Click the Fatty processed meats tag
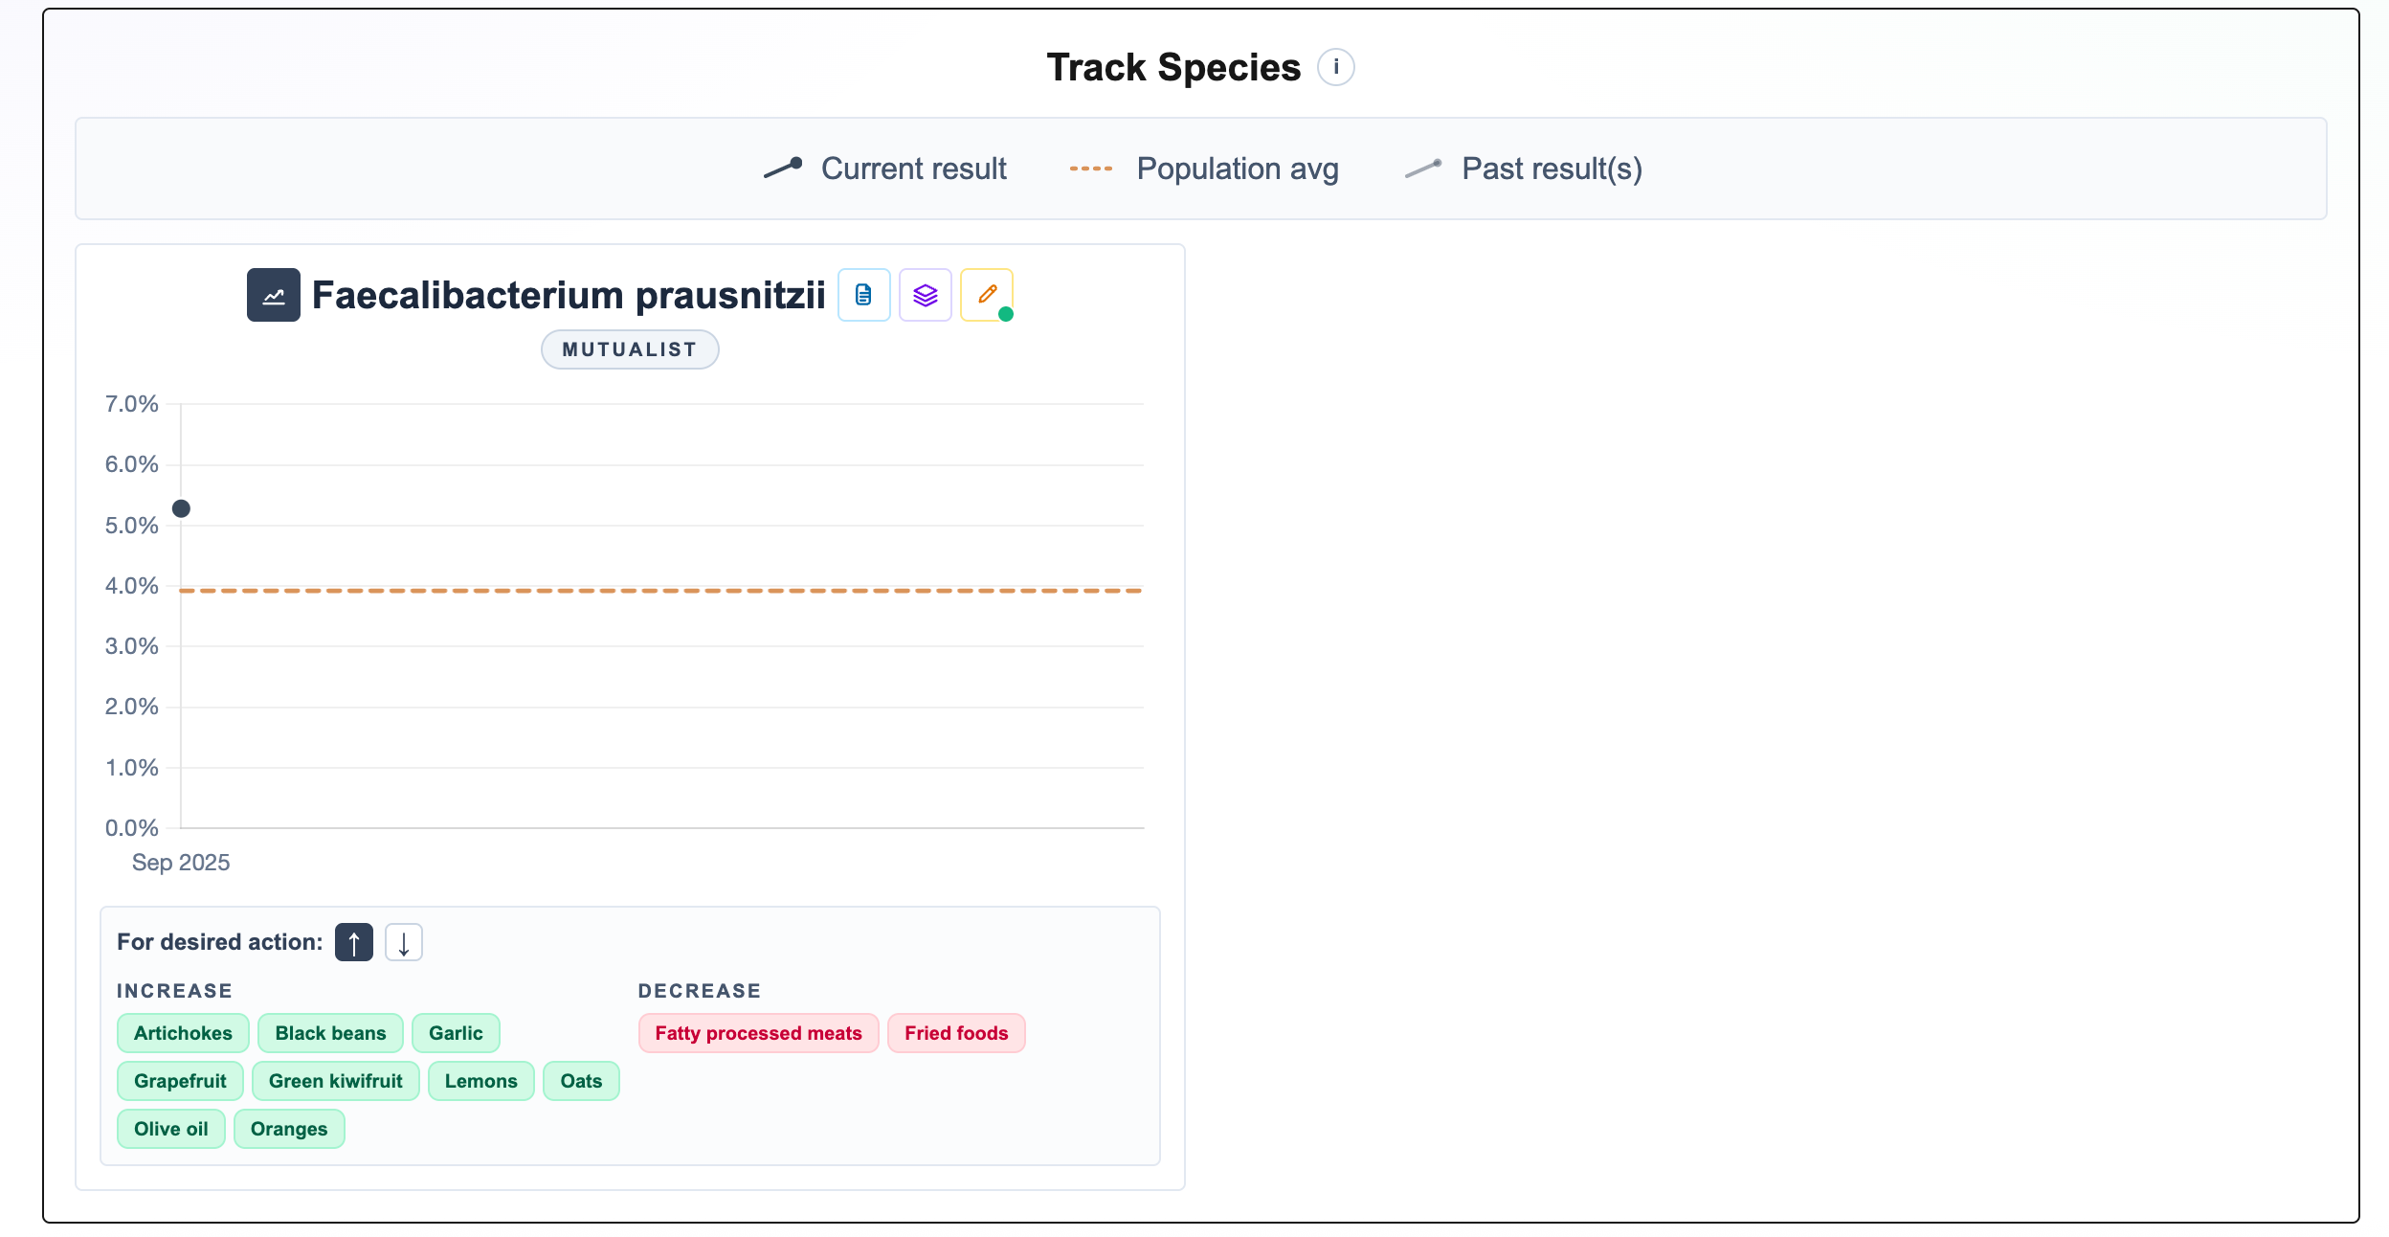Image resolution: width=2389 pixels, height=1237 pixels. click(x=758, y=1033)
